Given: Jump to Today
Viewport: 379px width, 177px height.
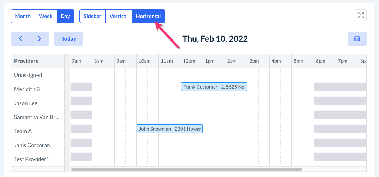Looking at the screenshot, I should click(69, 39).
